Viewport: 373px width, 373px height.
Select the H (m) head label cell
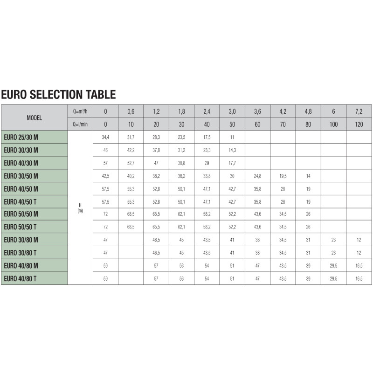[80, 207]
